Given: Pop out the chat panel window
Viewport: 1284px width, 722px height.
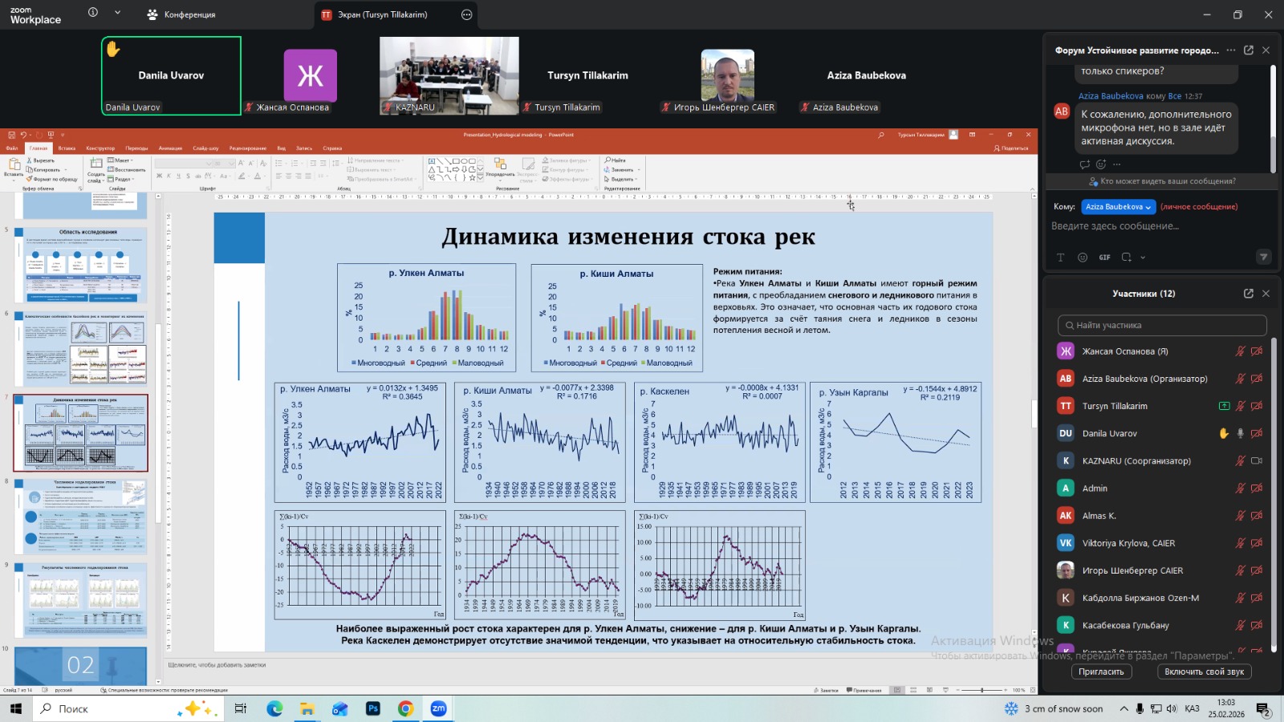Looking at the screenshot, I should click(x=1248, y=50).
